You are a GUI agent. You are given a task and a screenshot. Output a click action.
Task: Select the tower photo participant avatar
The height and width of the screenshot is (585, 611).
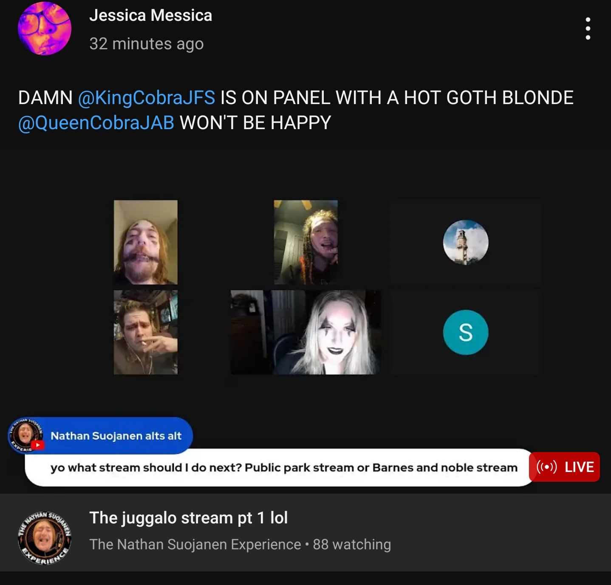coord(466,242)
